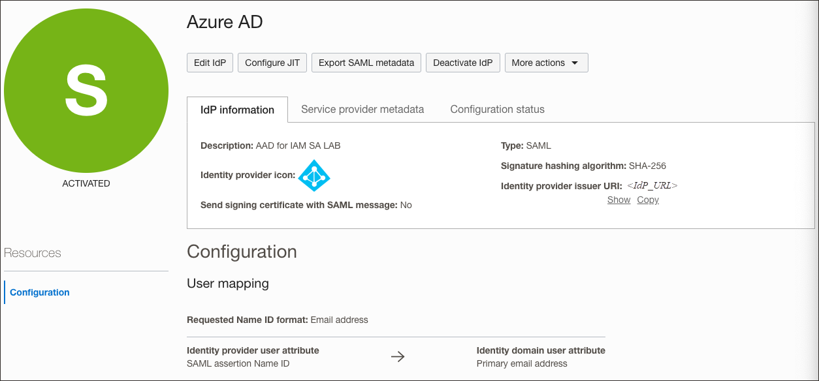Deactivate the Azure AD IdP
The image size is (819, 381).
pyautogui.click(x=462, y=63)
